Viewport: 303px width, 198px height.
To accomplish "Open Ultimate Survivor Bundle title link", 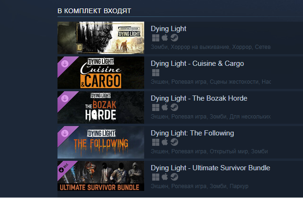I will 211,168.
